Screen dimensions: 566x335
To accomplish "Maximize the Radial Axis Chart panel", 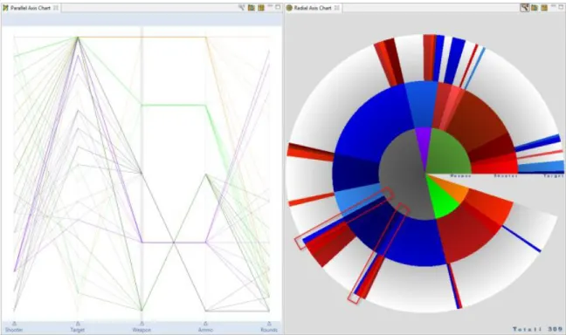I will [562, 7].
